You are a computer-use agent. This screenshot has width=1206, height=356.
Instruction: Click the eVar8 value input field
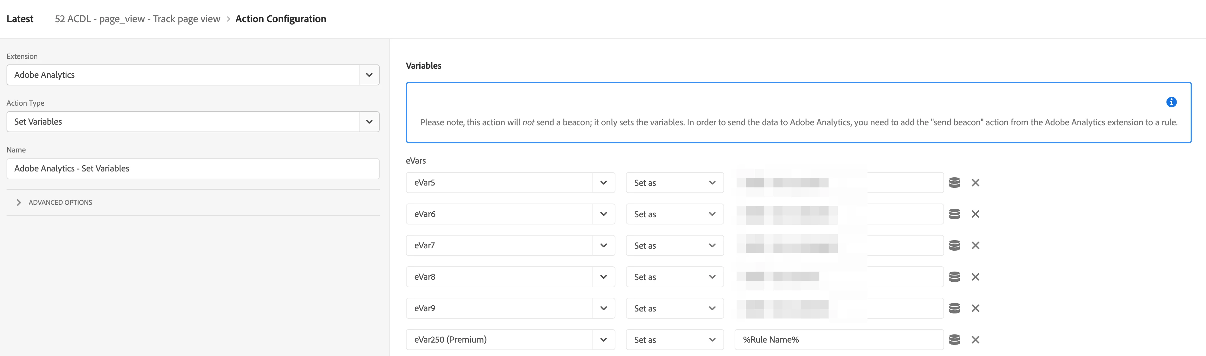(x=889, y=277)
